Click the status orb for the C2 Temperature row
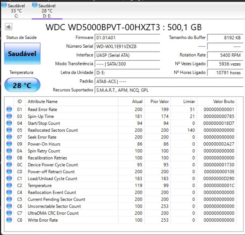Image resolution: width=245 pixels, height=235 pixels. pos(9,185)
